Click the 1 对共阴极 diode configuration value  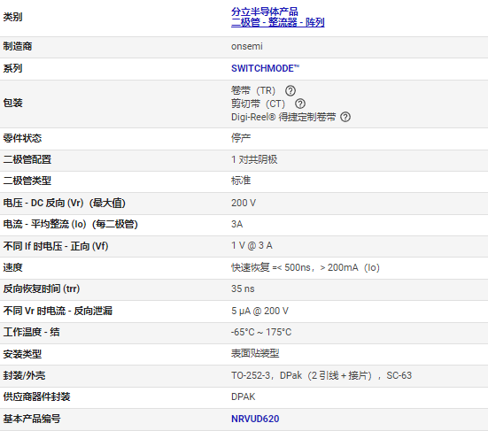click(x=254, y=159)
